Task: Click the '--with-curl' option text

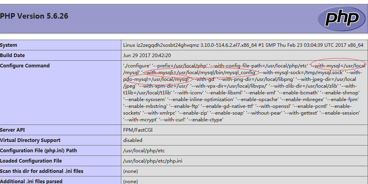Action: coord(172,120)
